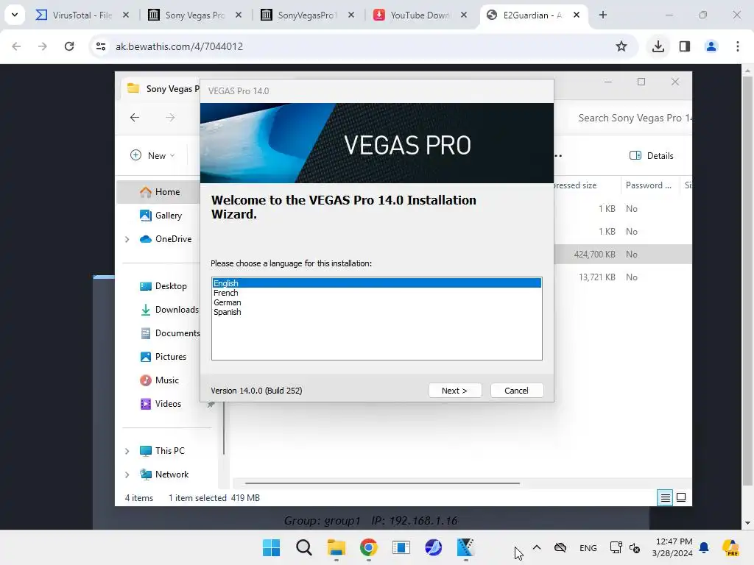Image resolution: width=754 pixels, height=565 pixels.
Task: Open Documents in Explorer sidebar
Action: click(x=169, y=333)
